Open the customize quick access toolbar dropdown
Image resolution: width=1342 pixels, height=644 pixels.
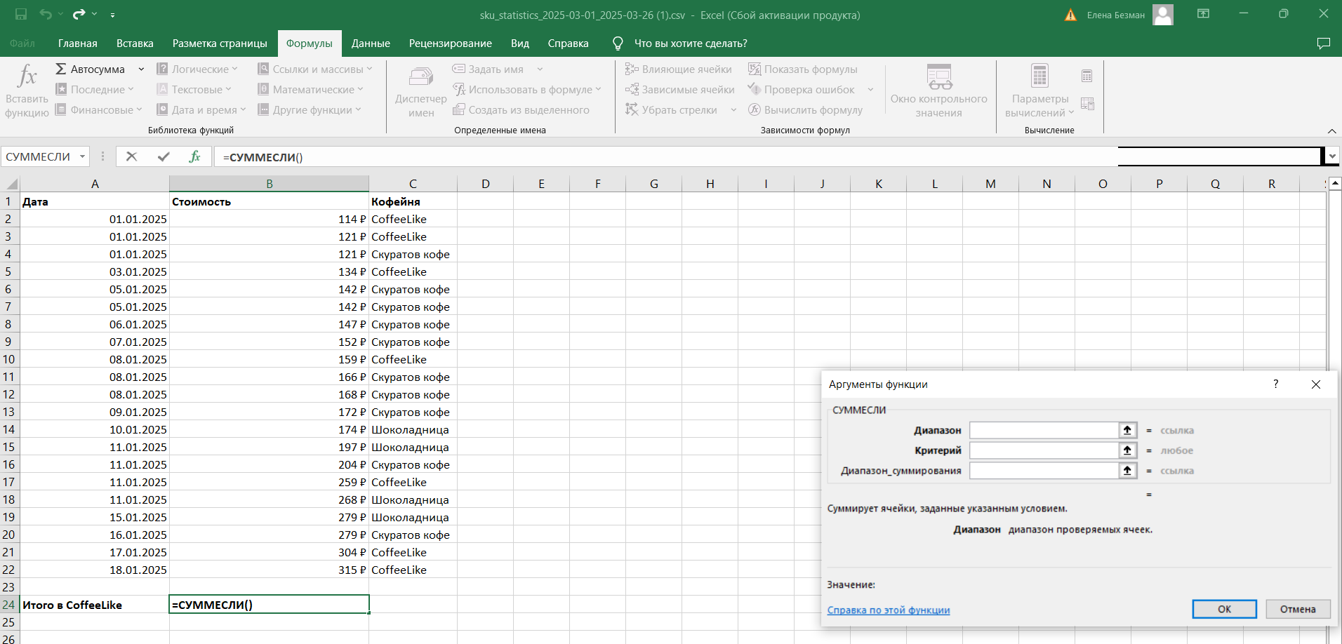coord(112,15)
